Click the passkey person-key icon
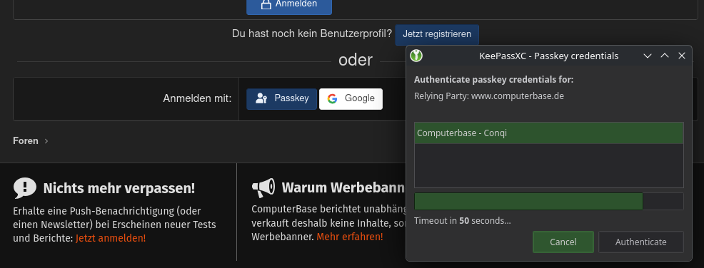 pos(261,98)
